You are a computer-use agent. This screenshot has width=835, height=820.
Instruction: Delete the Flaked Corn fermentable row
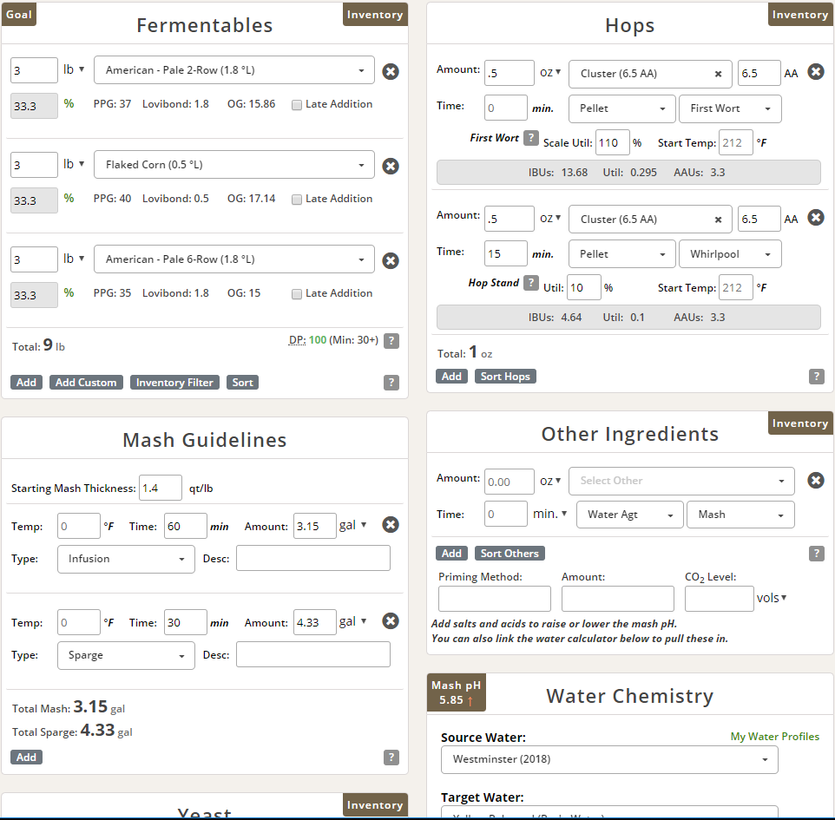(x=391, y=166)
